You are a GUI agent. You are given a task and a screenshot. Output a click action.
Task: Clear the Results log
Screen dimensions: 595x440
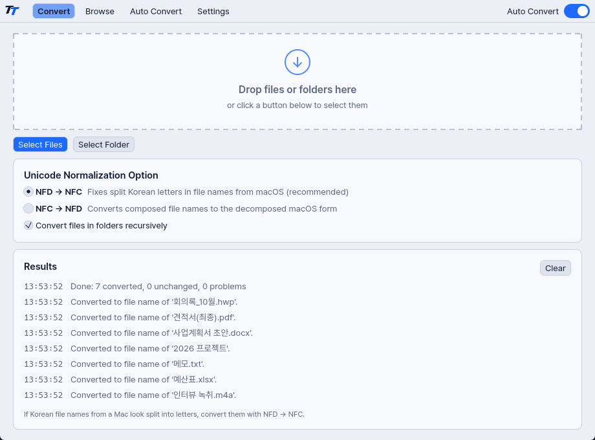point(555,268)
